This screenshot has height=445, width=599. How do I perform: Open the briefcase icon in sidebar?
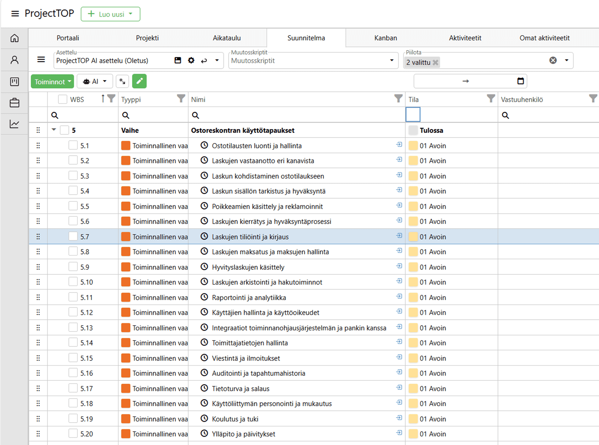[x=14, y=103]
